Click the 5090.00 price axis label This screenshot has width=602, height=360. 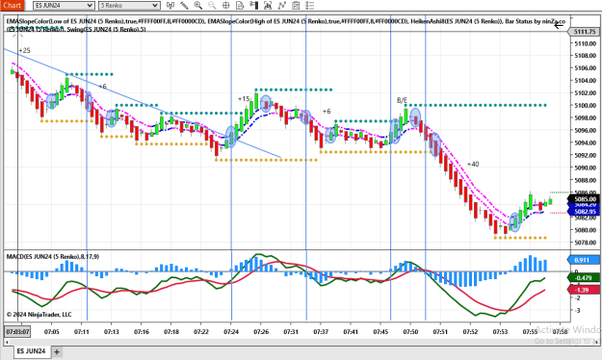[x=586, y=167]
